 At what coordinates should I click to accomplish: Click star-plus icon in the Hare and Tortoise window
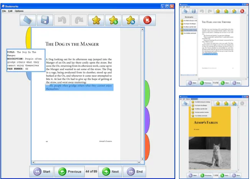(226, 11)
